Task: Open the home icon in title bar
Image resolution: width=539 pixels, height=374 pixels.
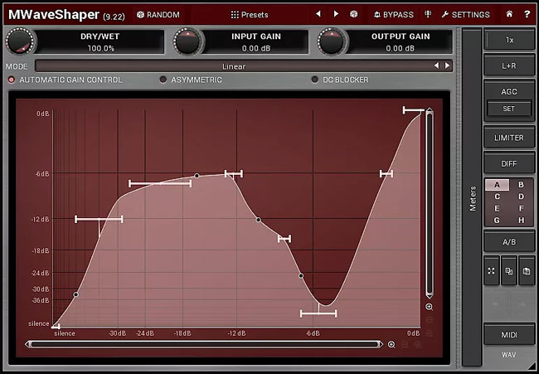Action: click(x=509, y=14)
